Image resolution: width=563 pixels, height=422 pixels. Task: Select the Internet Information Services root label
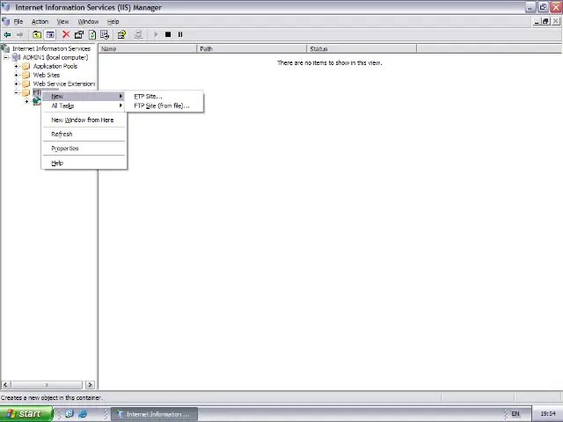pos(51,48)
